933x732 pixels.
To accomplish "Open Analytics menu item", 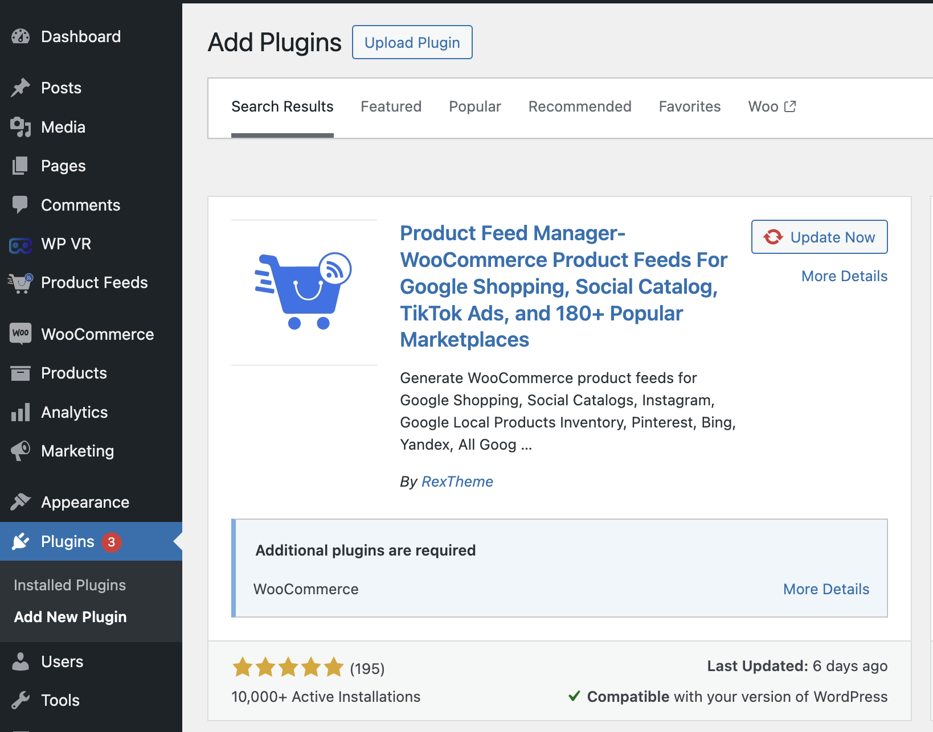I will pos(91,412).
